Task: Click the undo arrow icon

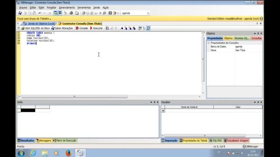Action: [x=40, y=13]
